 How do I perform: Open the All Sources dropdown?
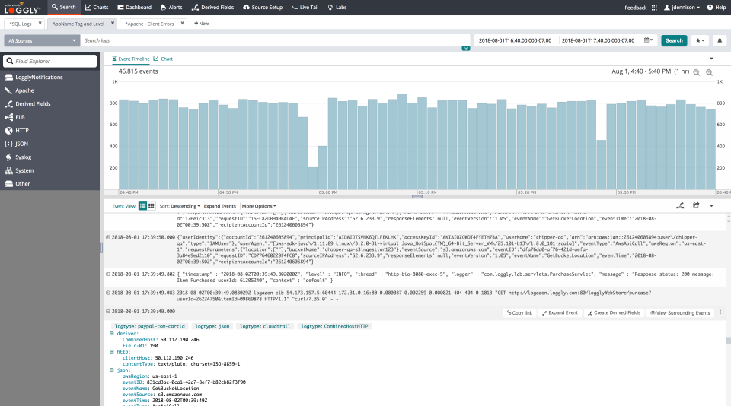click(x=42, y=40)
